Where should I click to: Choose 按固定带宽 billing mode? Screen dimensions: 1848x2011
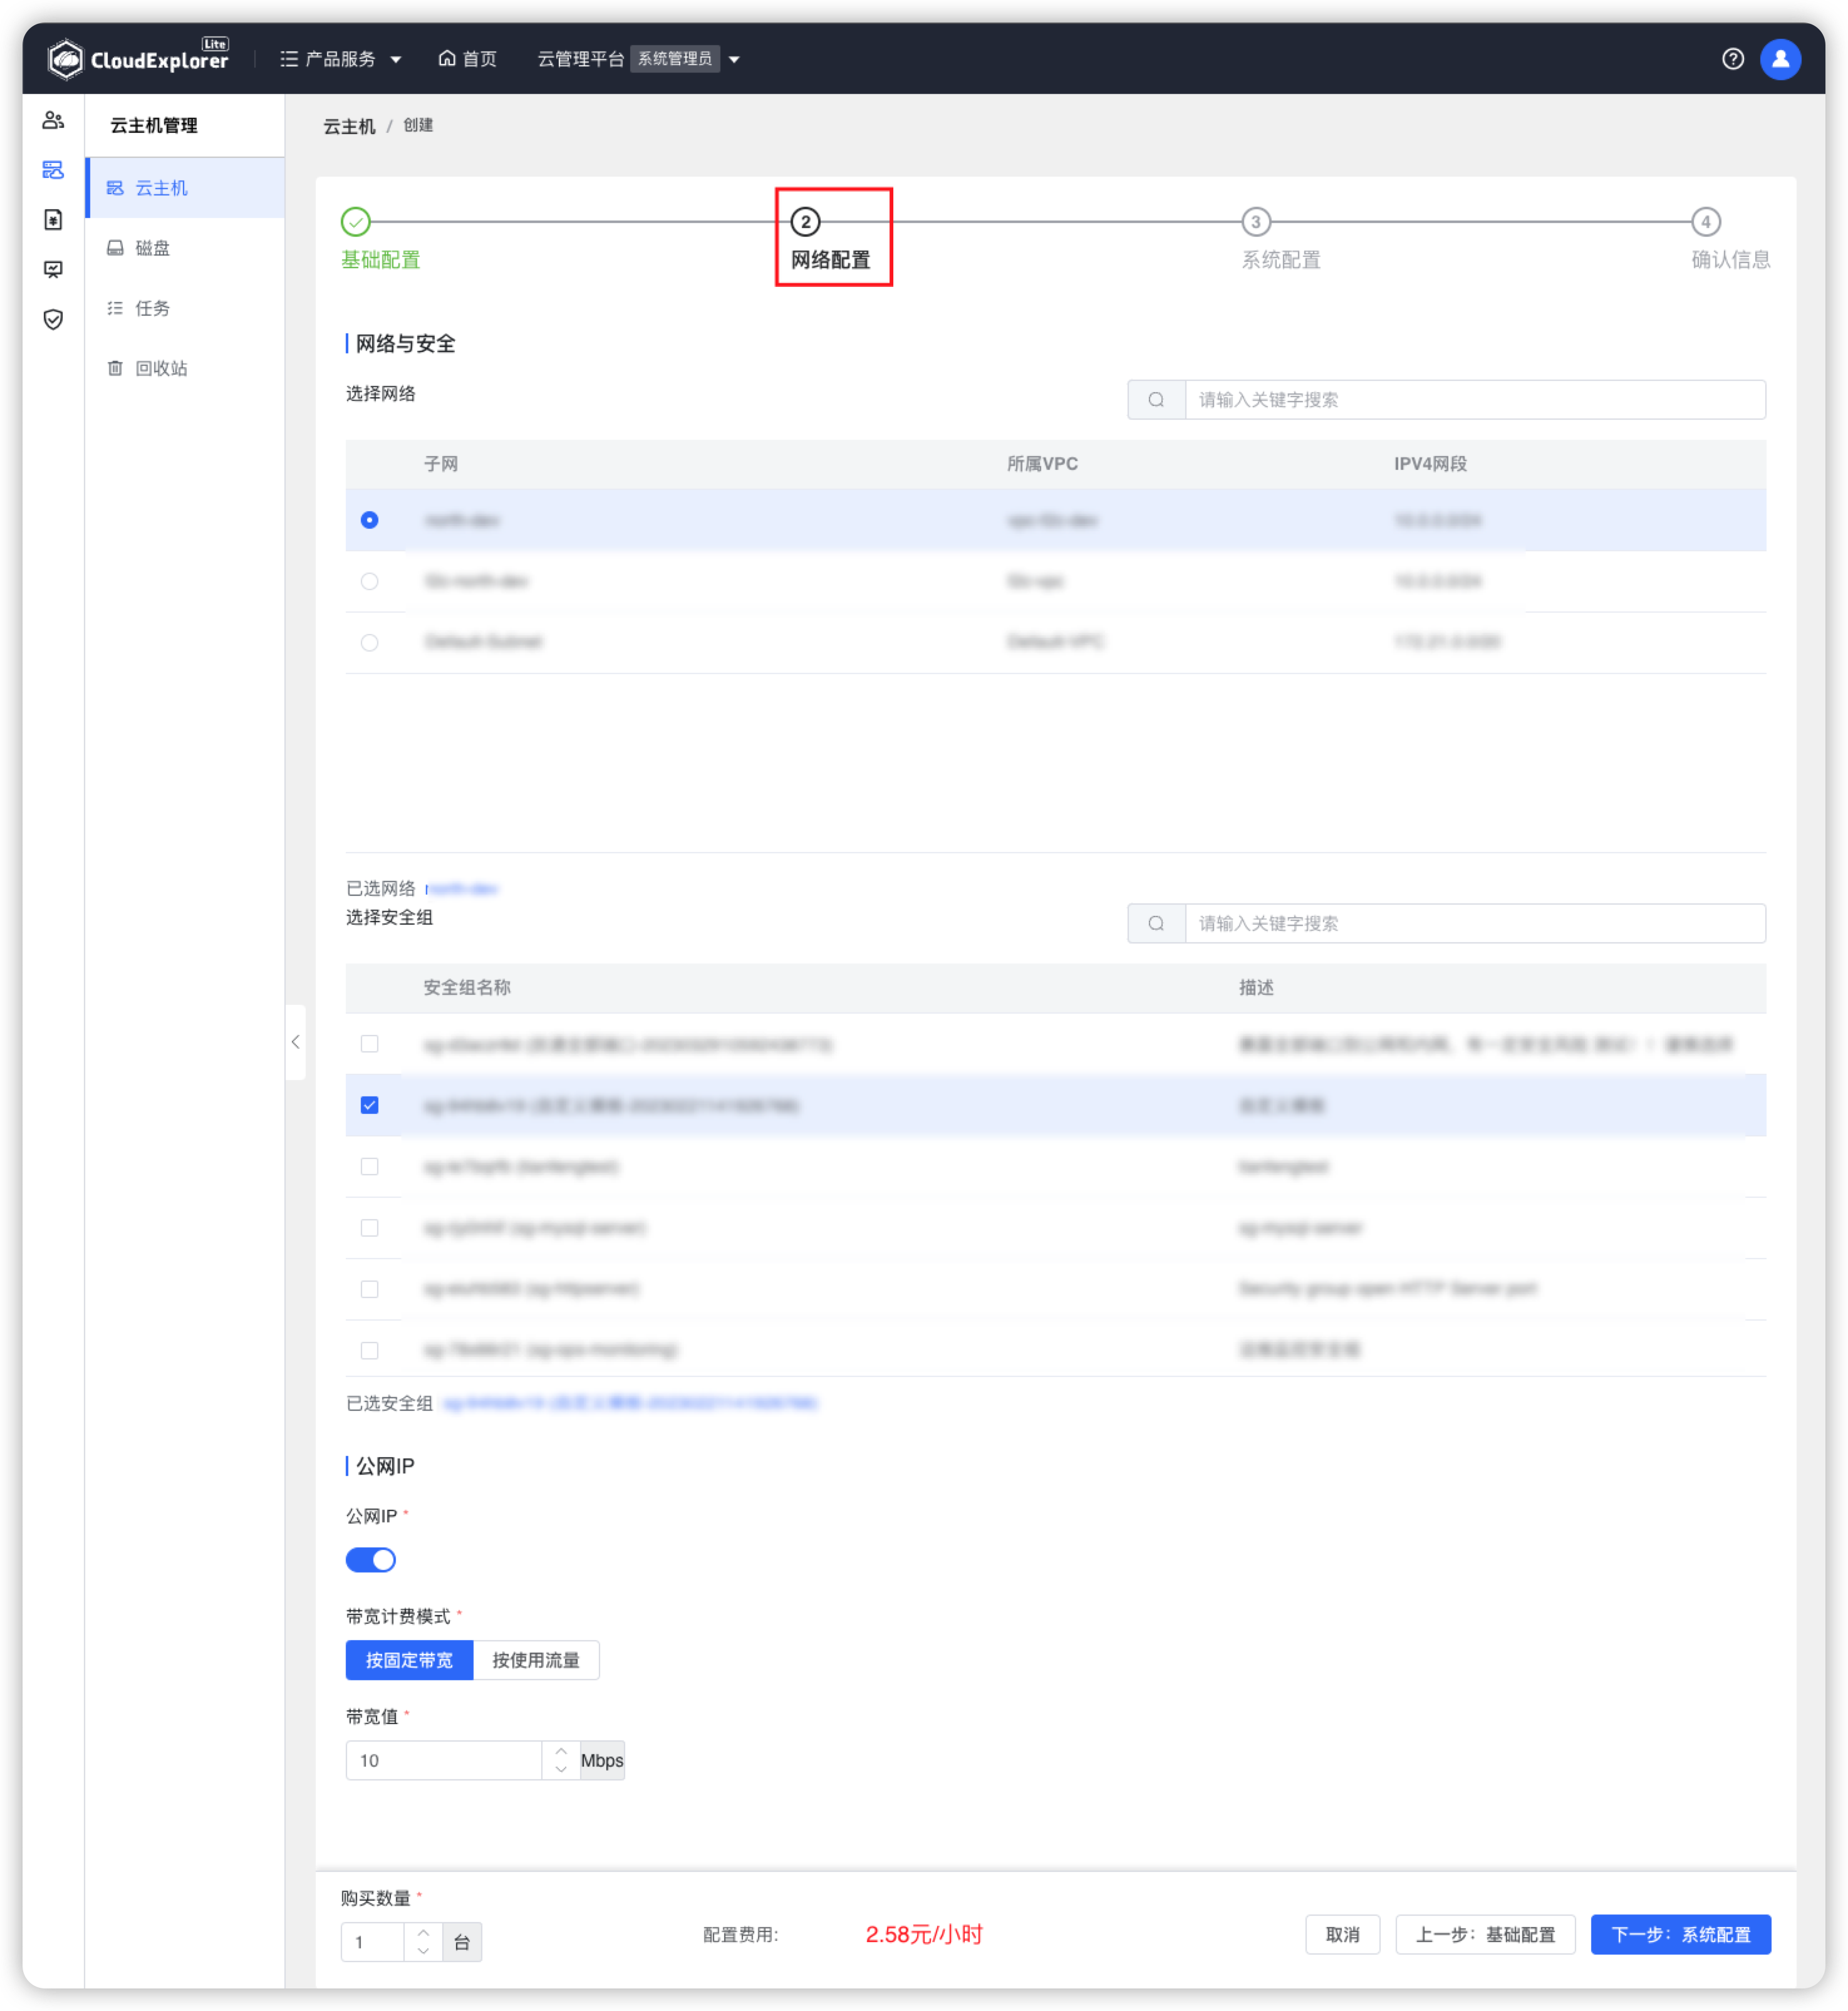click(409, 1660)
